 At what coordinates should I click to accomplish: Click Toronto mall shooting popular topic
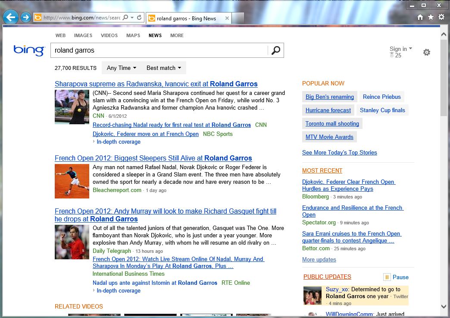coord(332,123)
